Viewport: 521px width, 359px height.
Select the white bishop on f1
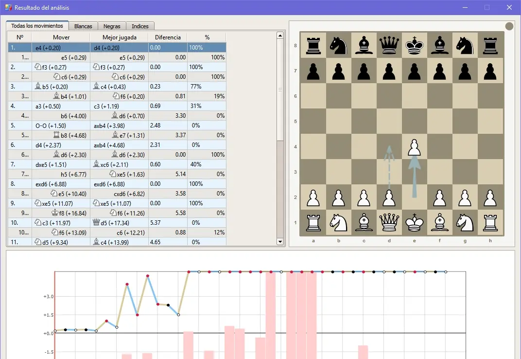439,222
